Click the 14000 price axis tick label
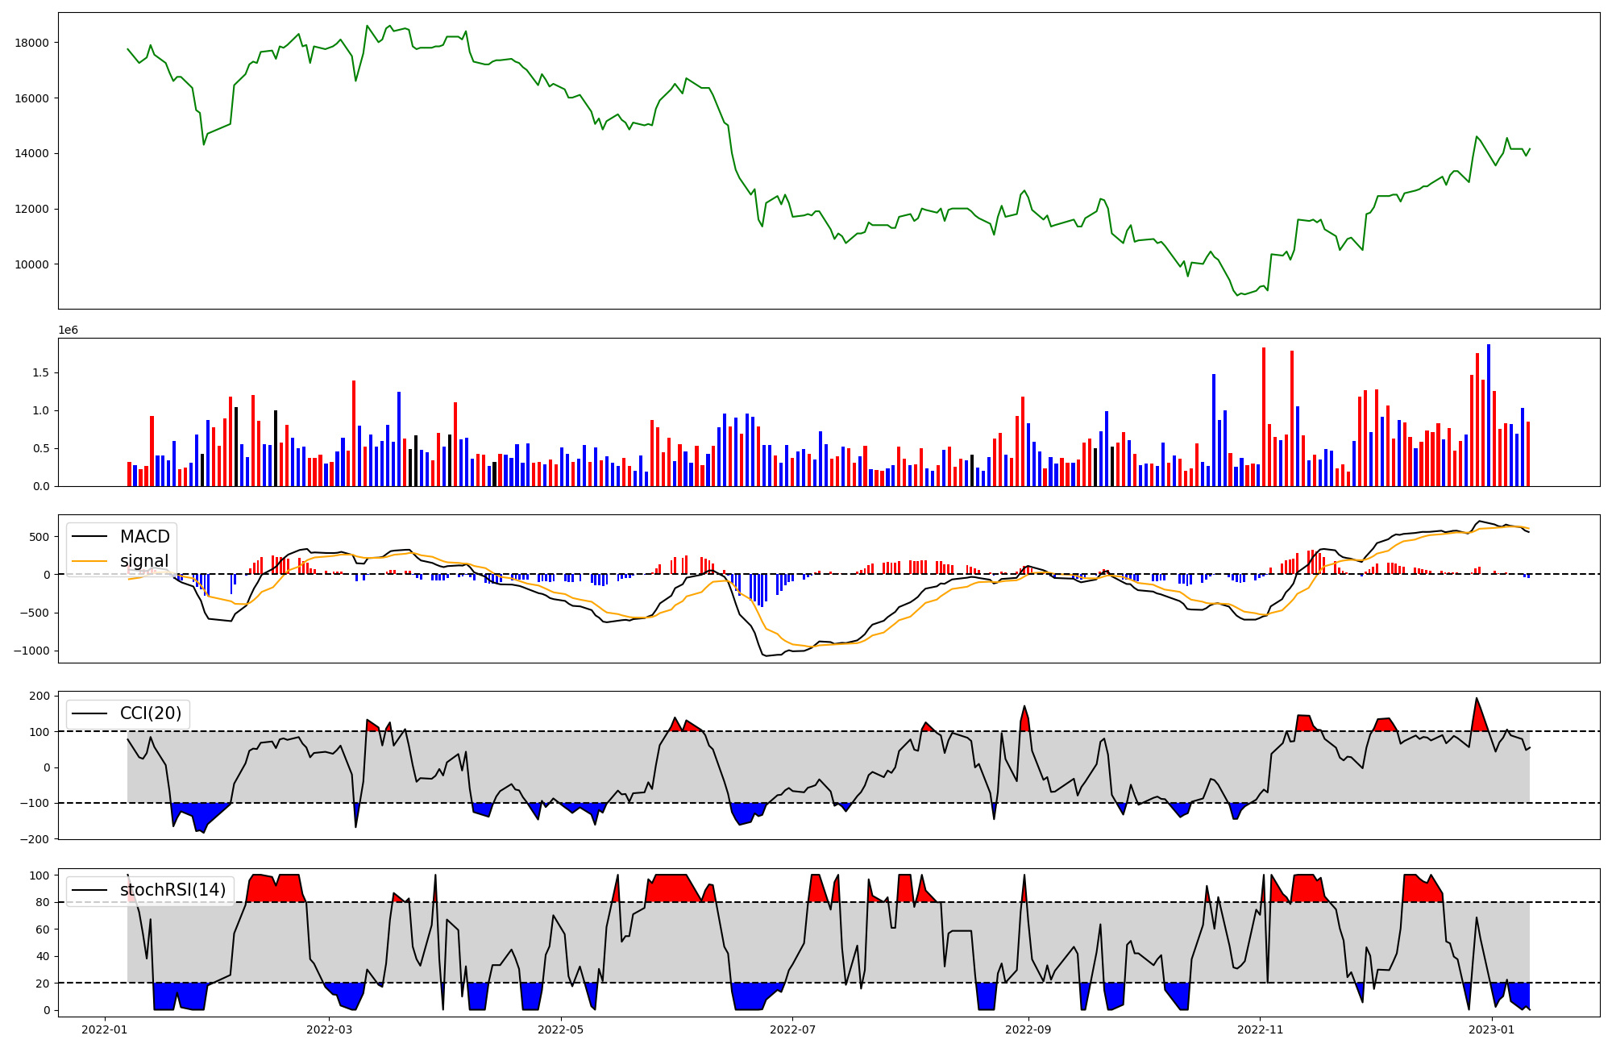The height and width of the screenshot is (1048, 1612). click(32, 154)
